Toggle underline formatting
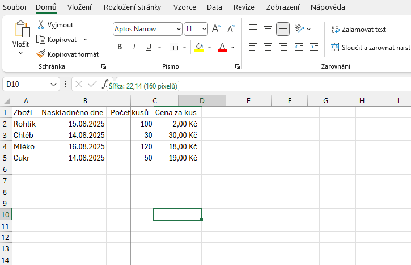The width and height of the screenshot is (411, 265). [149, 47]
